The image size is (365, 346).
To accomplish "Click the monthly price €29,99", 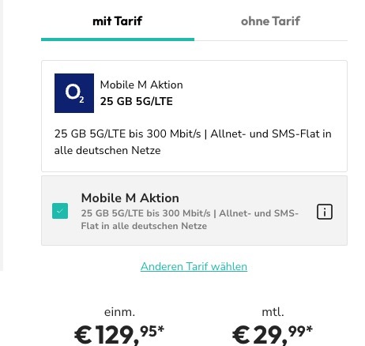I will coord(273,335).
